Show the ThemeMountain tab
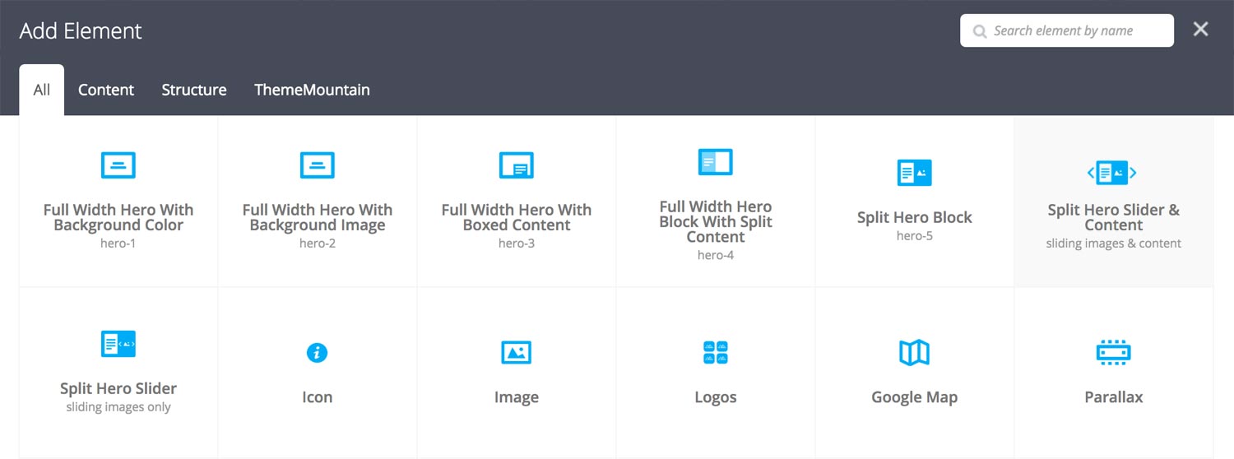This screenshot has width=1234, height=459. click(x=312, y=90)
